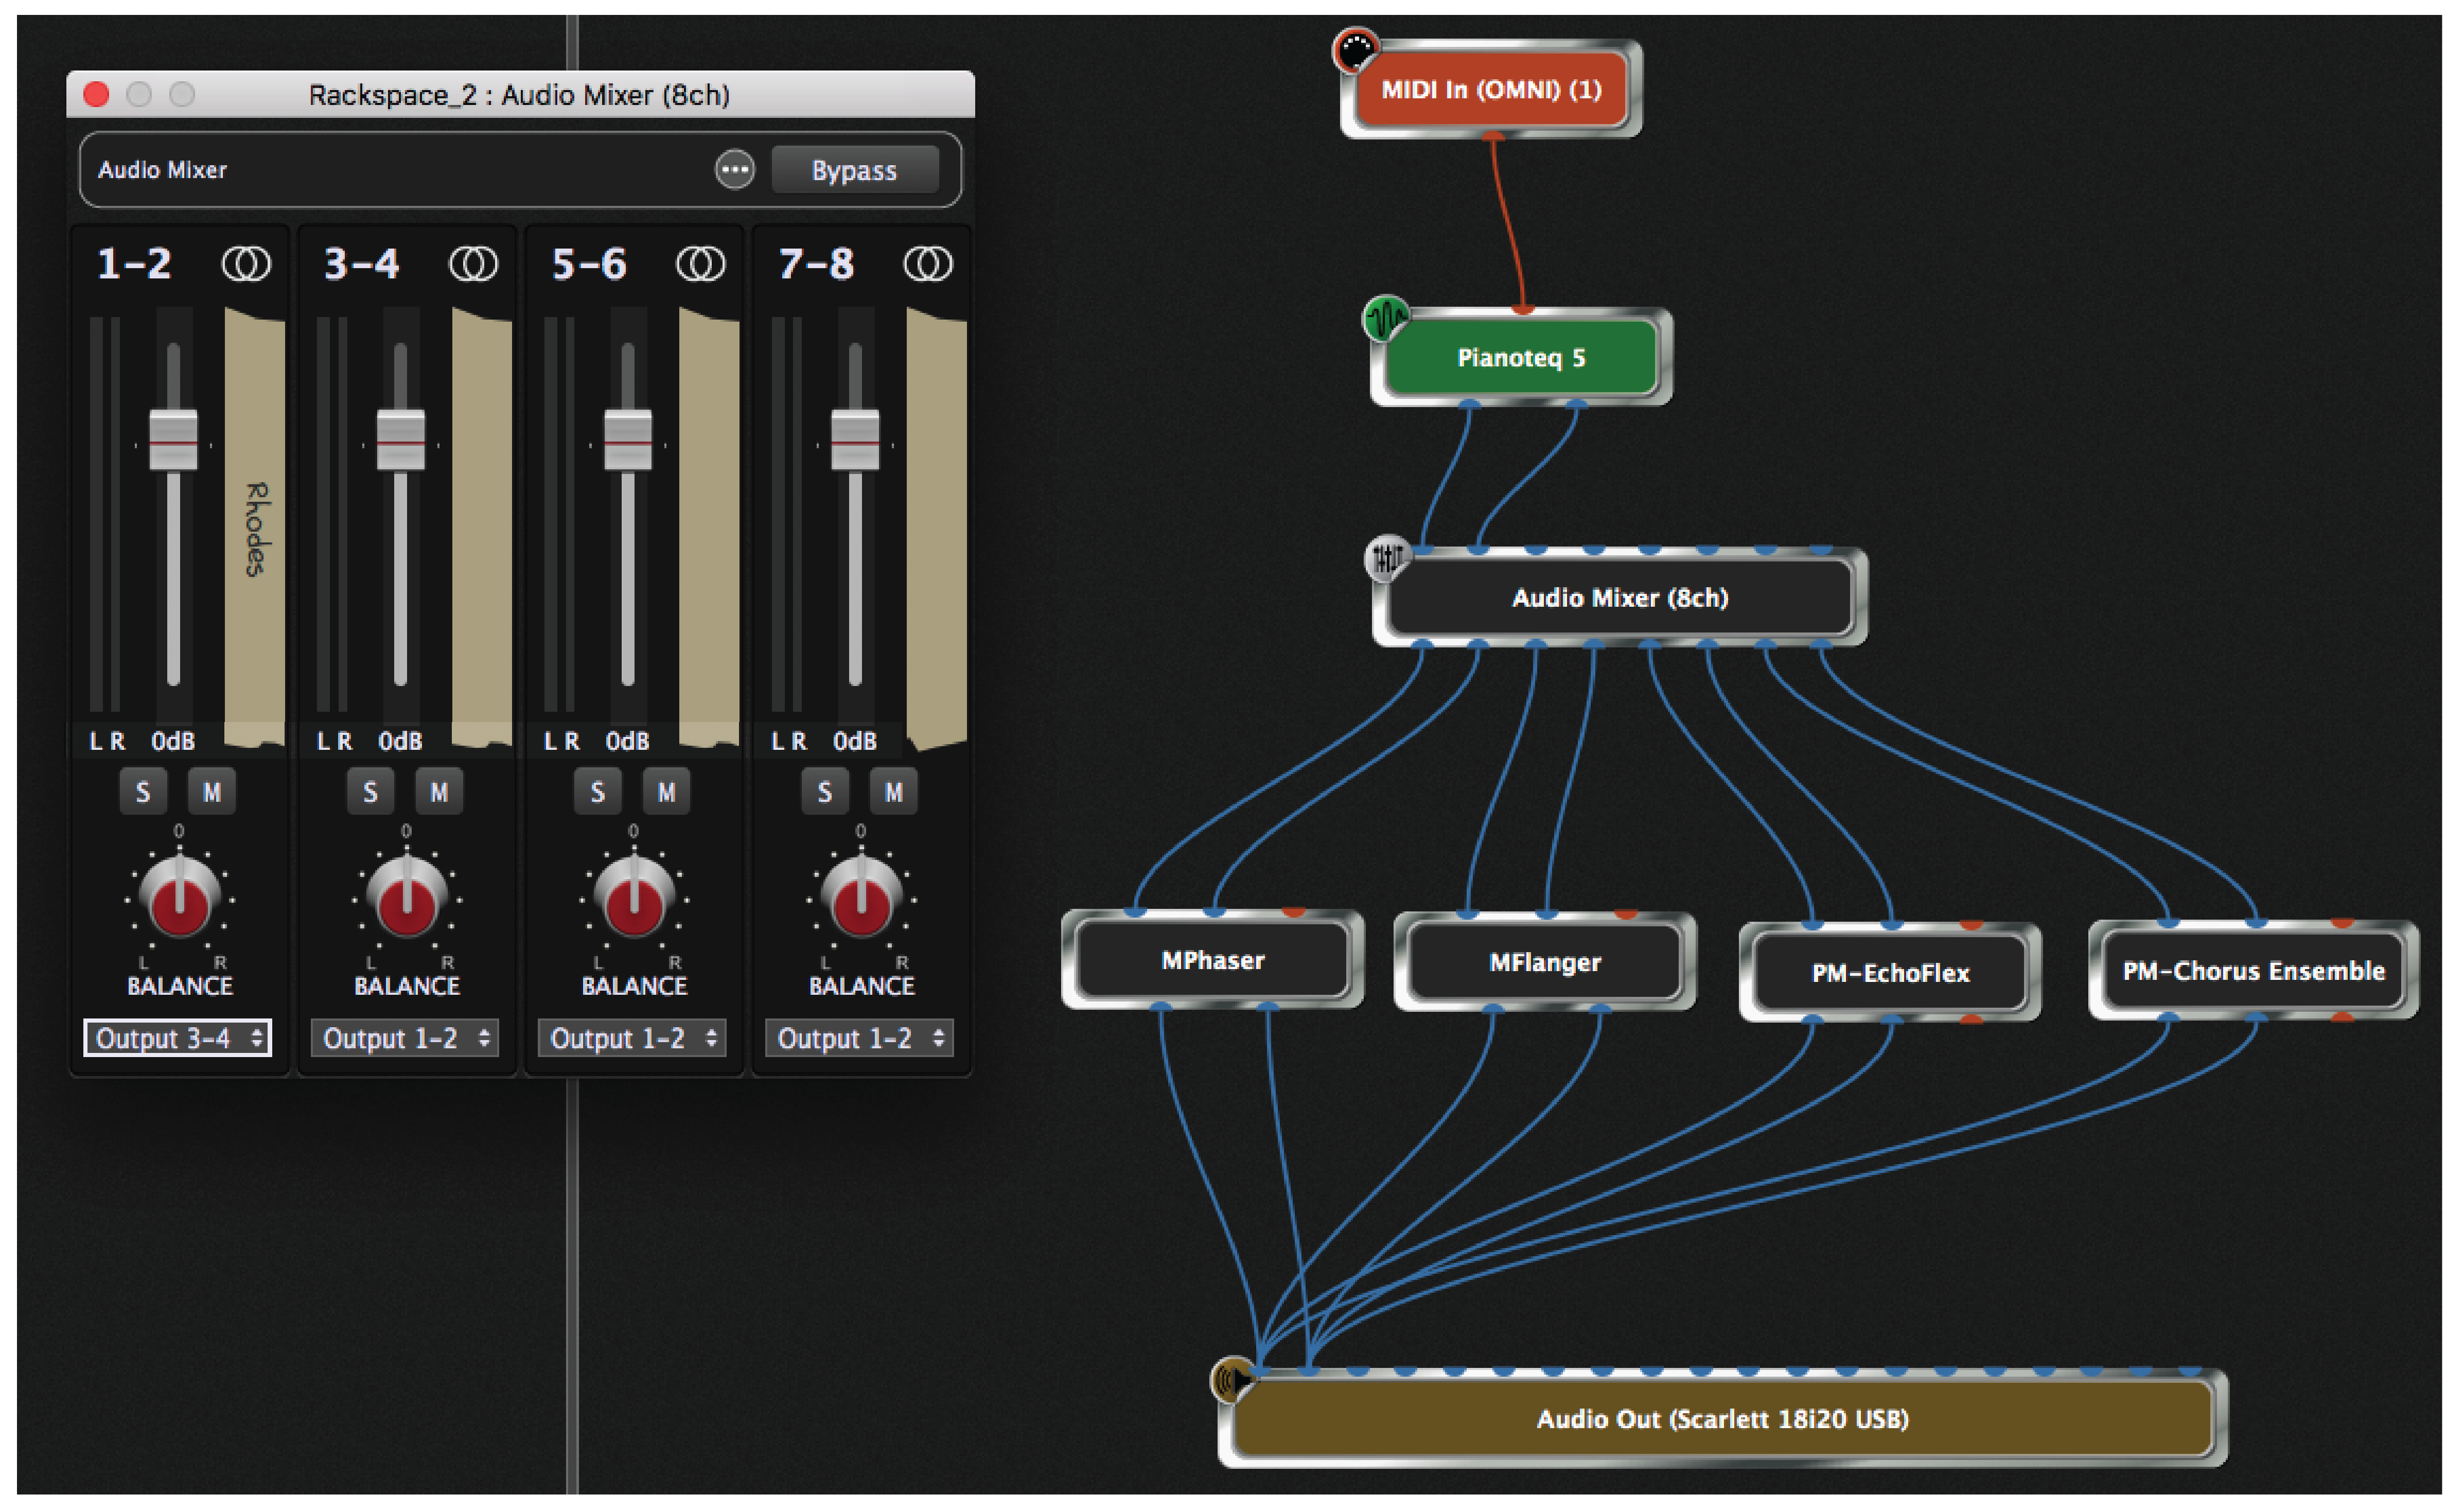The height and width of the screenshot is (1512, 2464).
Task: Select the Audio Mixer (8ch) block
Action: (x=1620, y=598)
